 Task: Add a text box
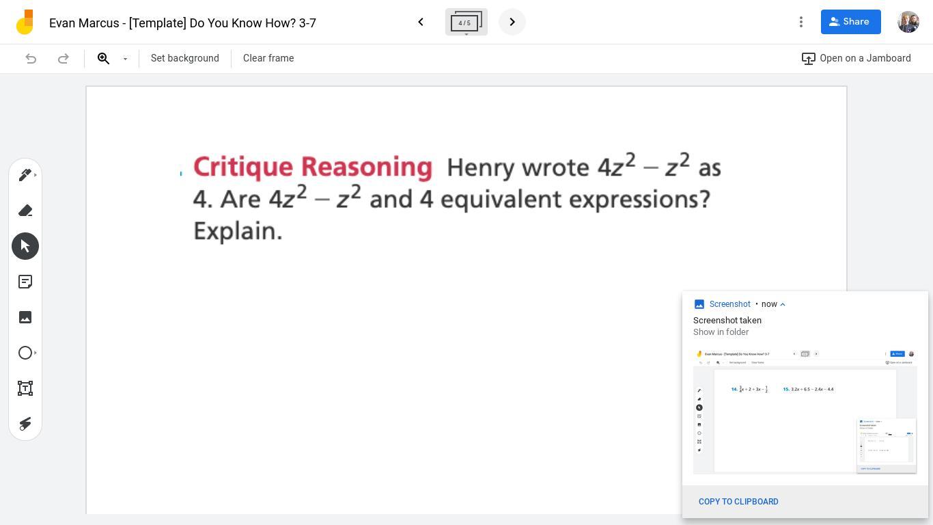pyautogui.click(x=25, y=388)
